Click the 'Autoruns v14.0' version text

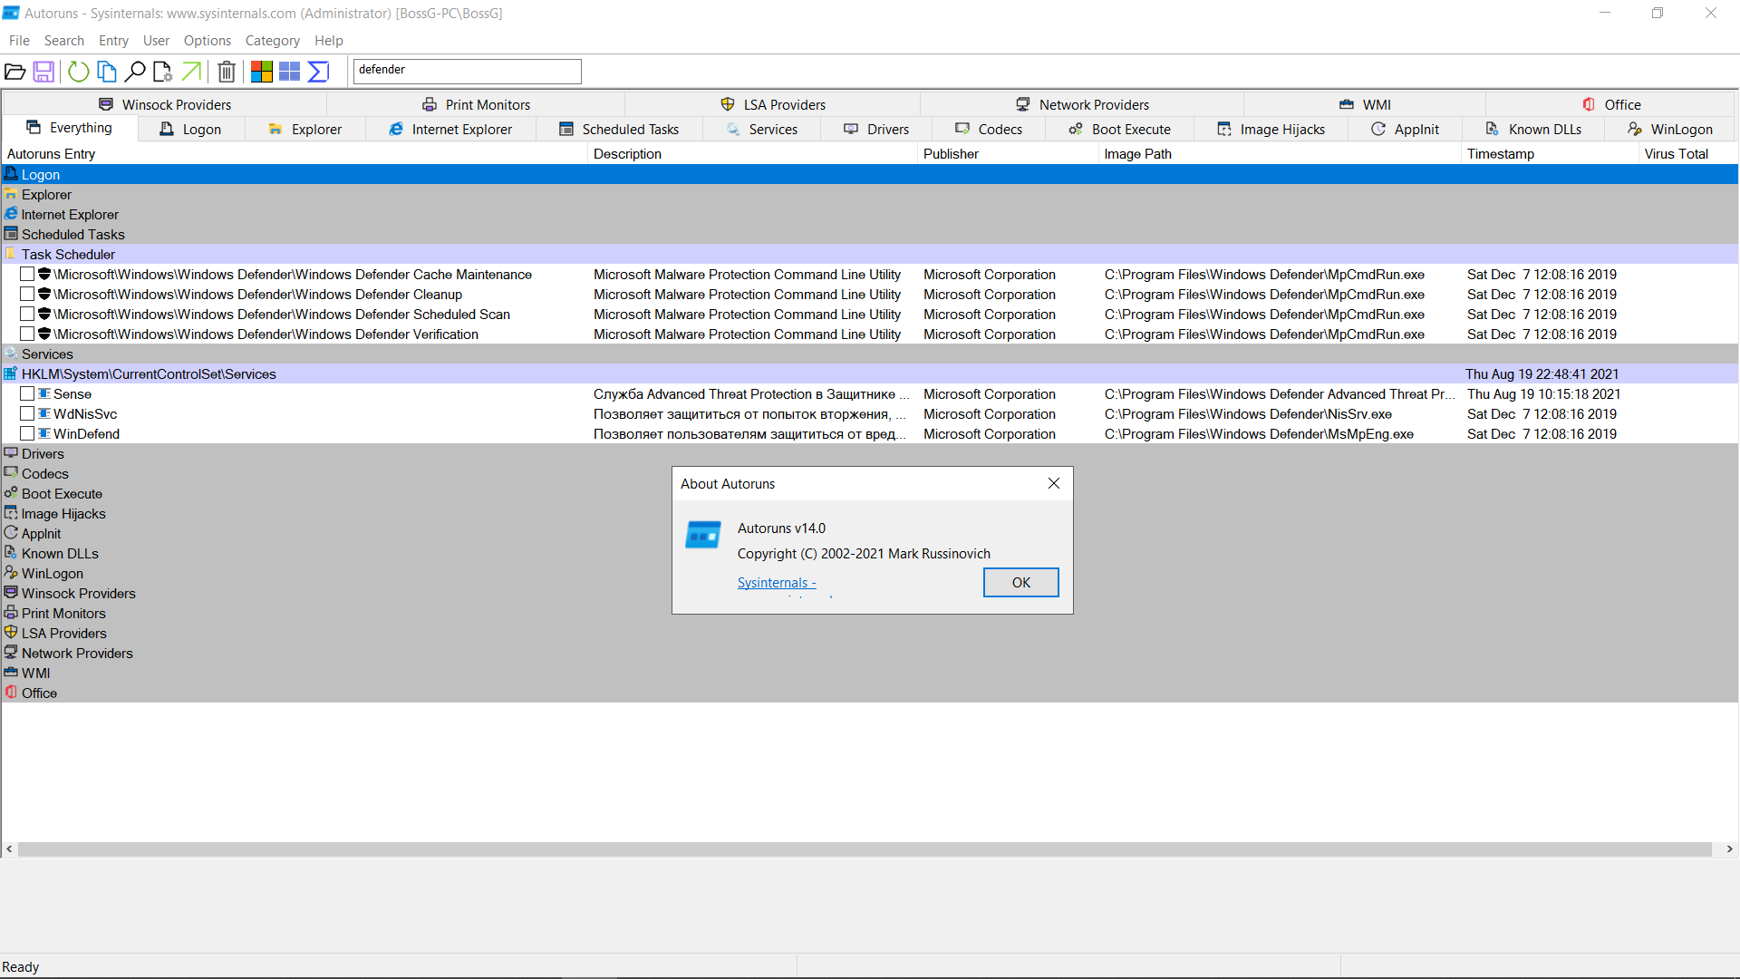[x=781, y=528]
